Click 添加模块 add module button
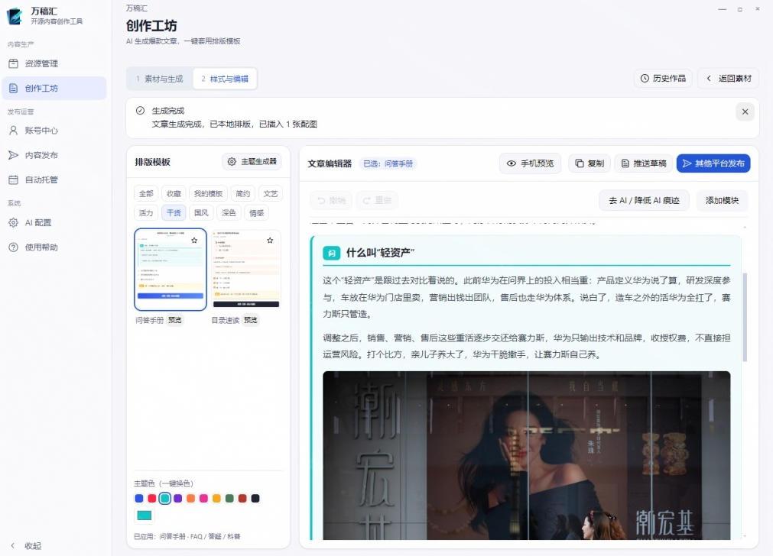 coord(722,200)
